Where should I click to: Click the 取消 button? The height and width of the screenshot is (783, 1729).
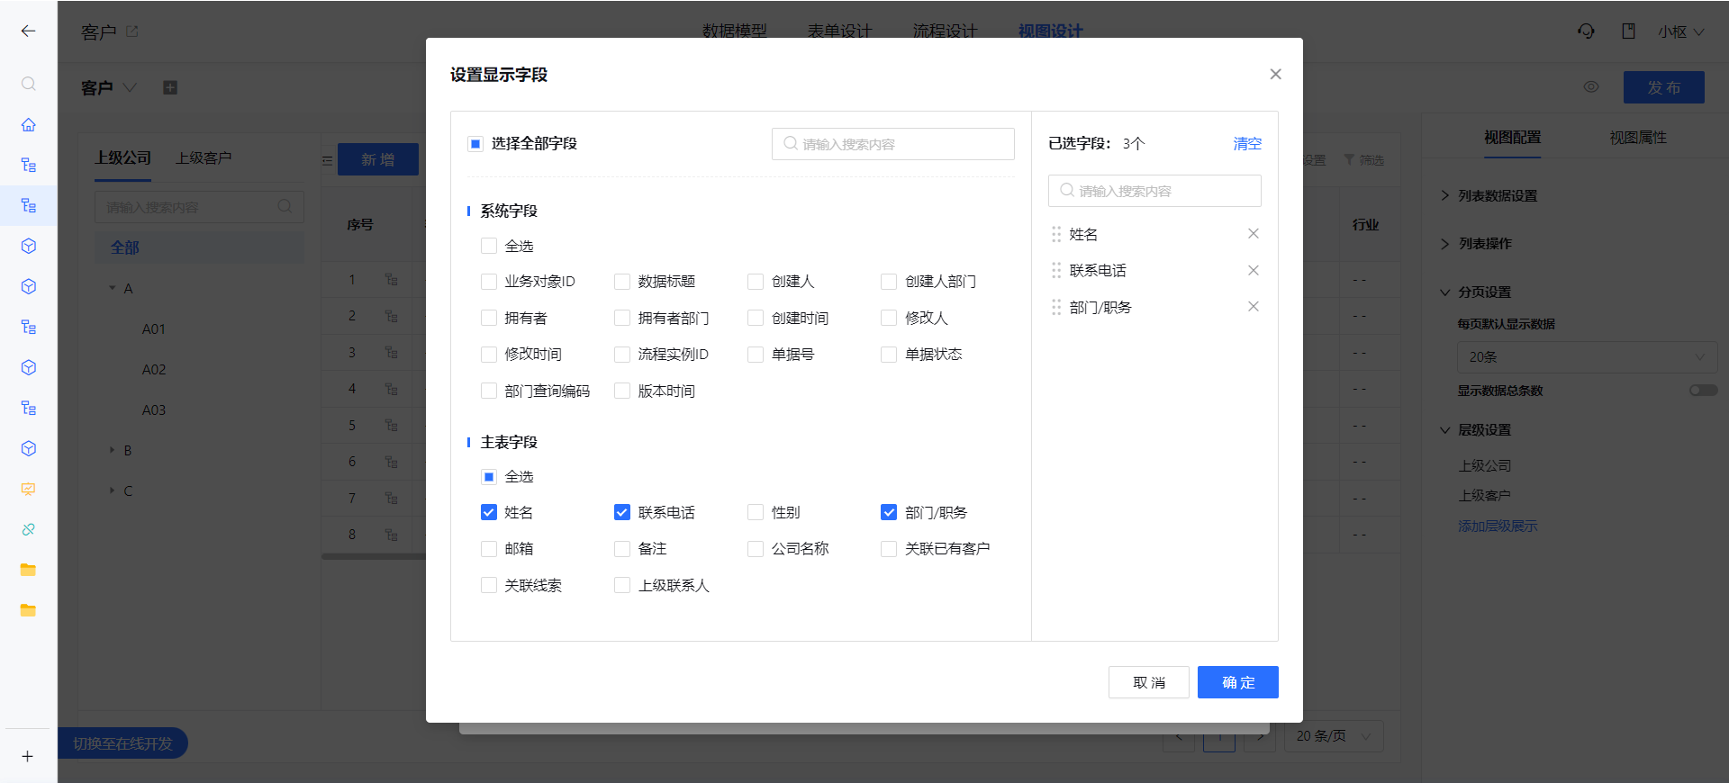click(x=1149, y=682)
